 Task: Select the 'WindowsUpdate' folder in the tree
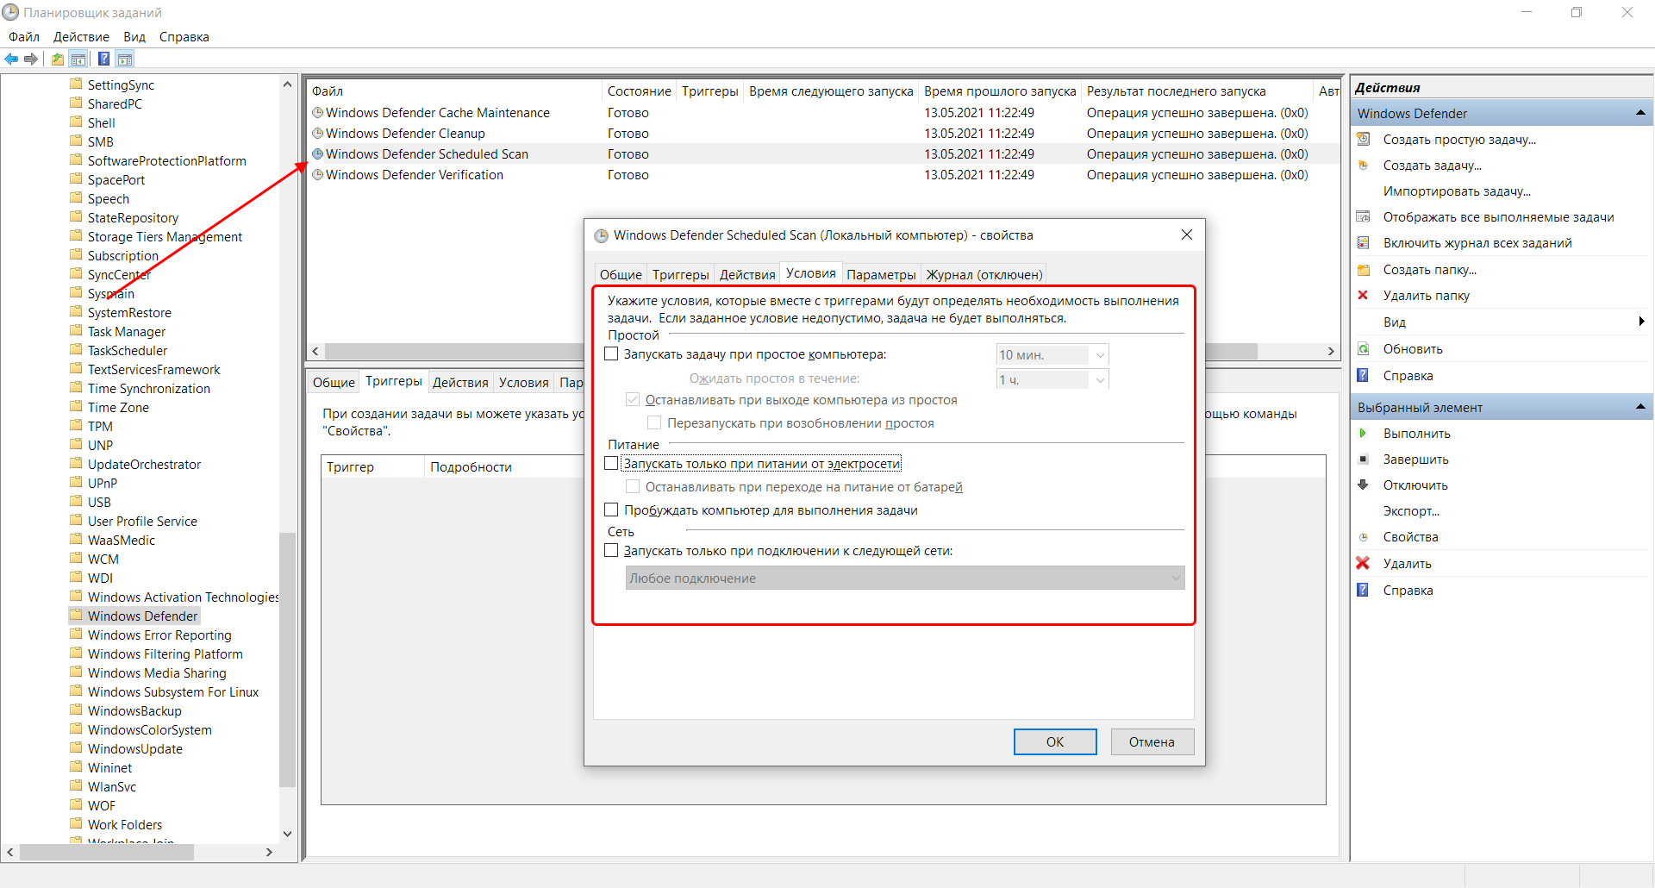tap(135, 748)
